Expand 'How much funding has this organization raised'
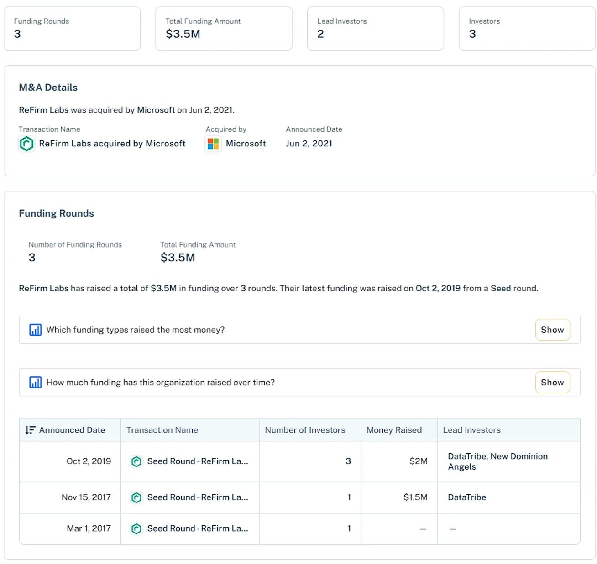Screen dimensions: 597x564 tap(299, 382)
